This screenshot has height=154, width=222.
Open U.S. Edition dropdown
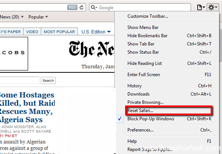[96, 32]
